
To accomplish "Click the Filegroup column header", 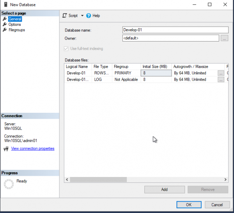I will pyautogui.click(x=126, y=67).
